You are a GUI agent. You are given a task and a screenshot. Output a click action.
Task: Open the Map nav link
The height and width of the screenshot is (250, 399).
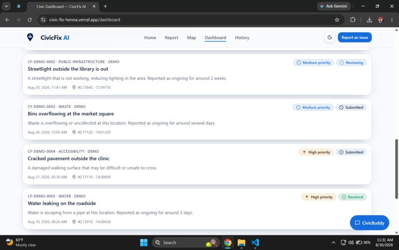(192, 38)
